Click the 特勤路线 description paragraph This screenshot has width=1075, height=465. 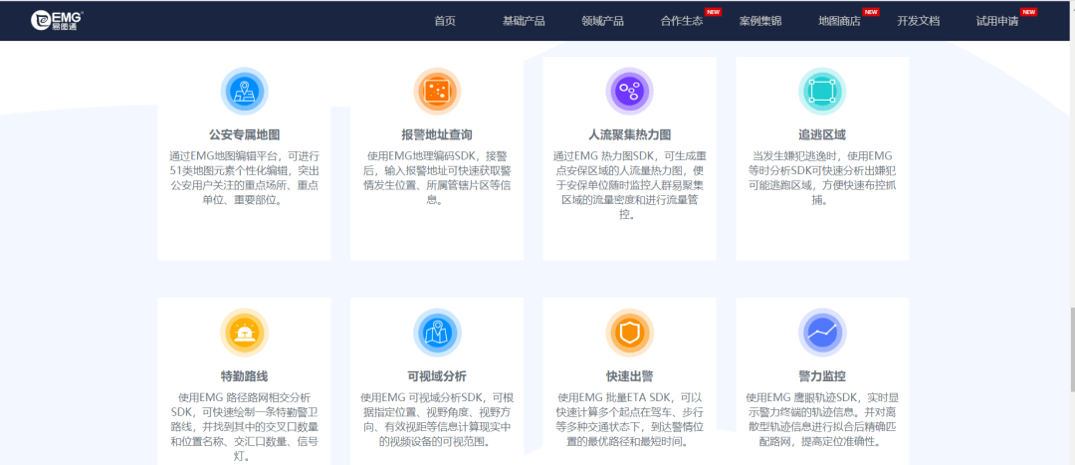click(x=244, y=426)
